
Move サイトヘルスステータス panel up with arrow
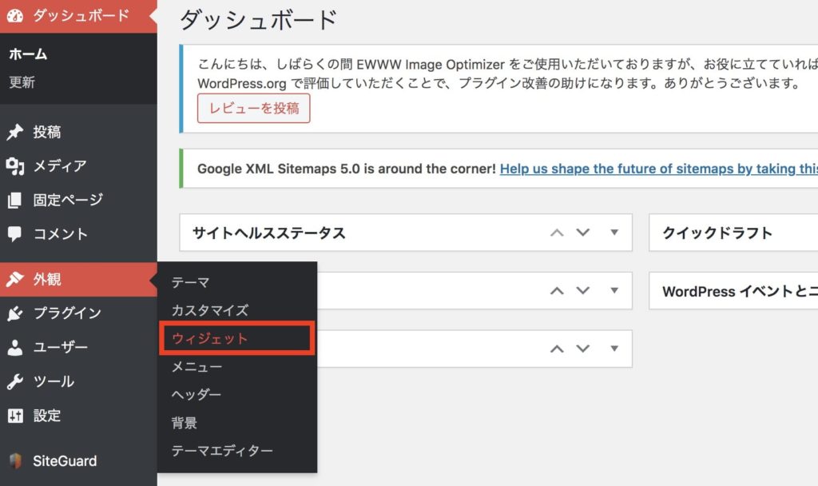[557, 233]
